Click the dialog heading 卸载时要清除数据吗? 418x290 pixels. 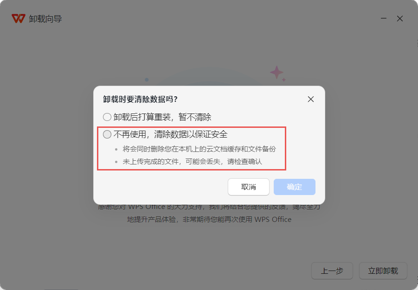(140, 99)
